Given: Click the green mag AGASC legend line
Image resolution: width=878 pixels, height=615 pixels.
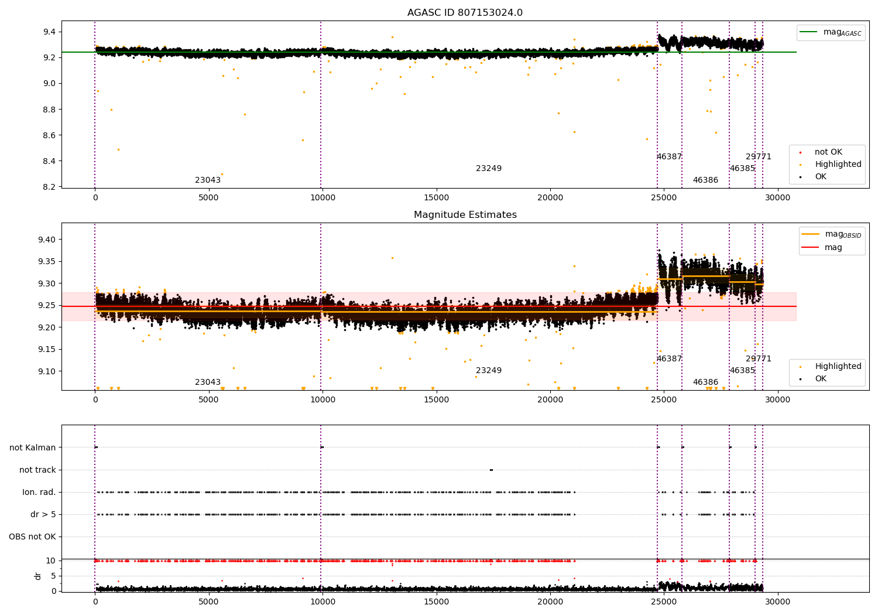Looking at the screenshot, I should (x=808, y=32).
